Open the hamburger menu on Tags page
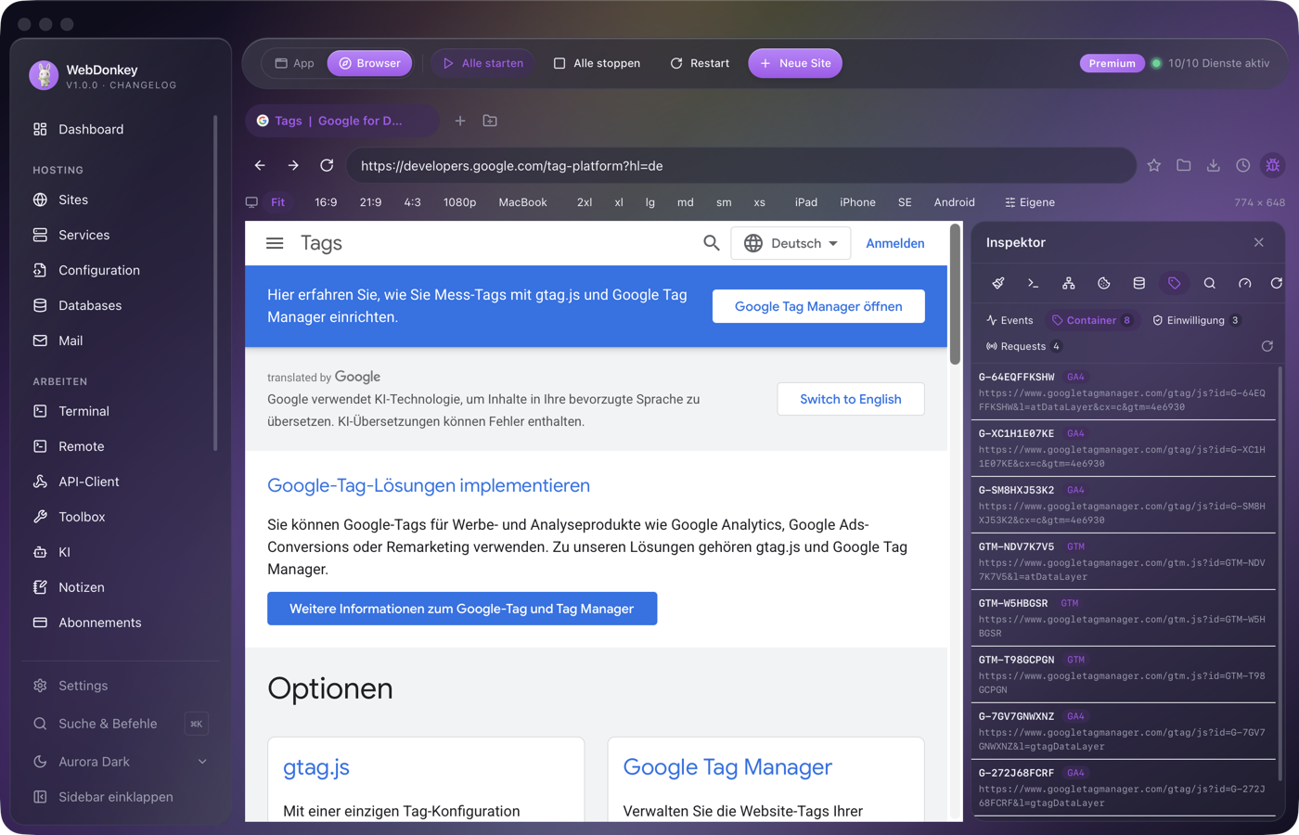 click(x=275, y=243)
